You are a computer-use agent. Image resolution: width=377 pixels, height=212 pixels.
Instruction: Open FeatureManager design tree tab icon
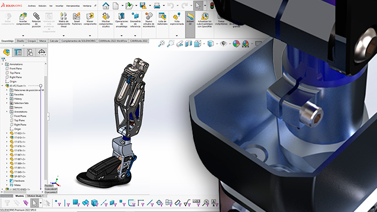(6, 52)
